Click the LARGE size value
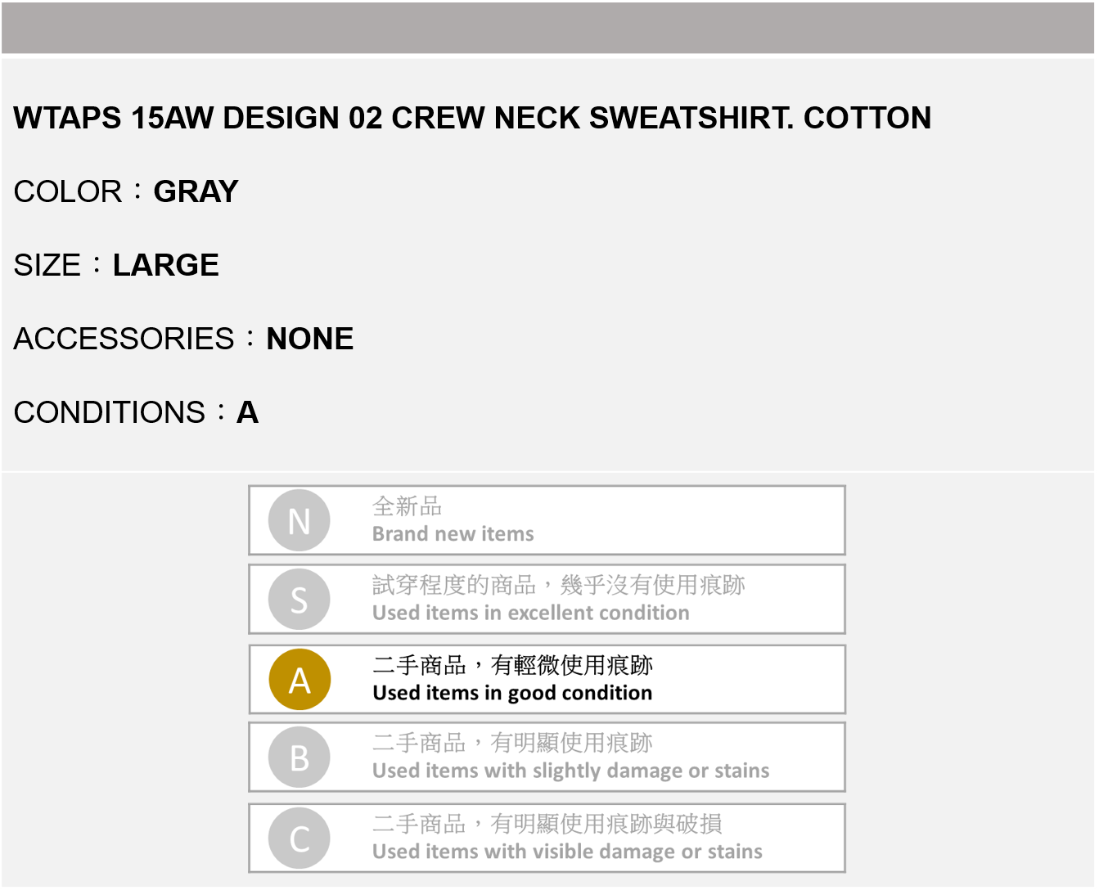 click(x=165, y=265)
